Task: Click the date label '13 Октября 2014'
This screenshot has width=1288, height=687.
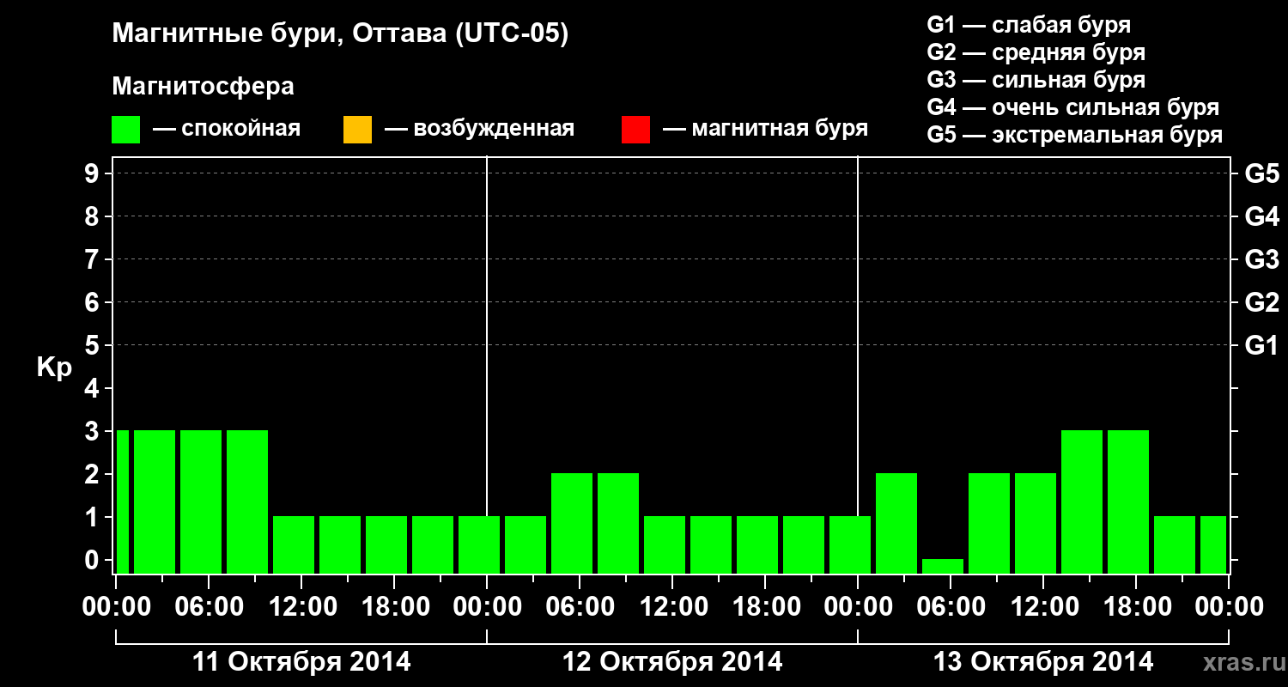Action: 1043,662
